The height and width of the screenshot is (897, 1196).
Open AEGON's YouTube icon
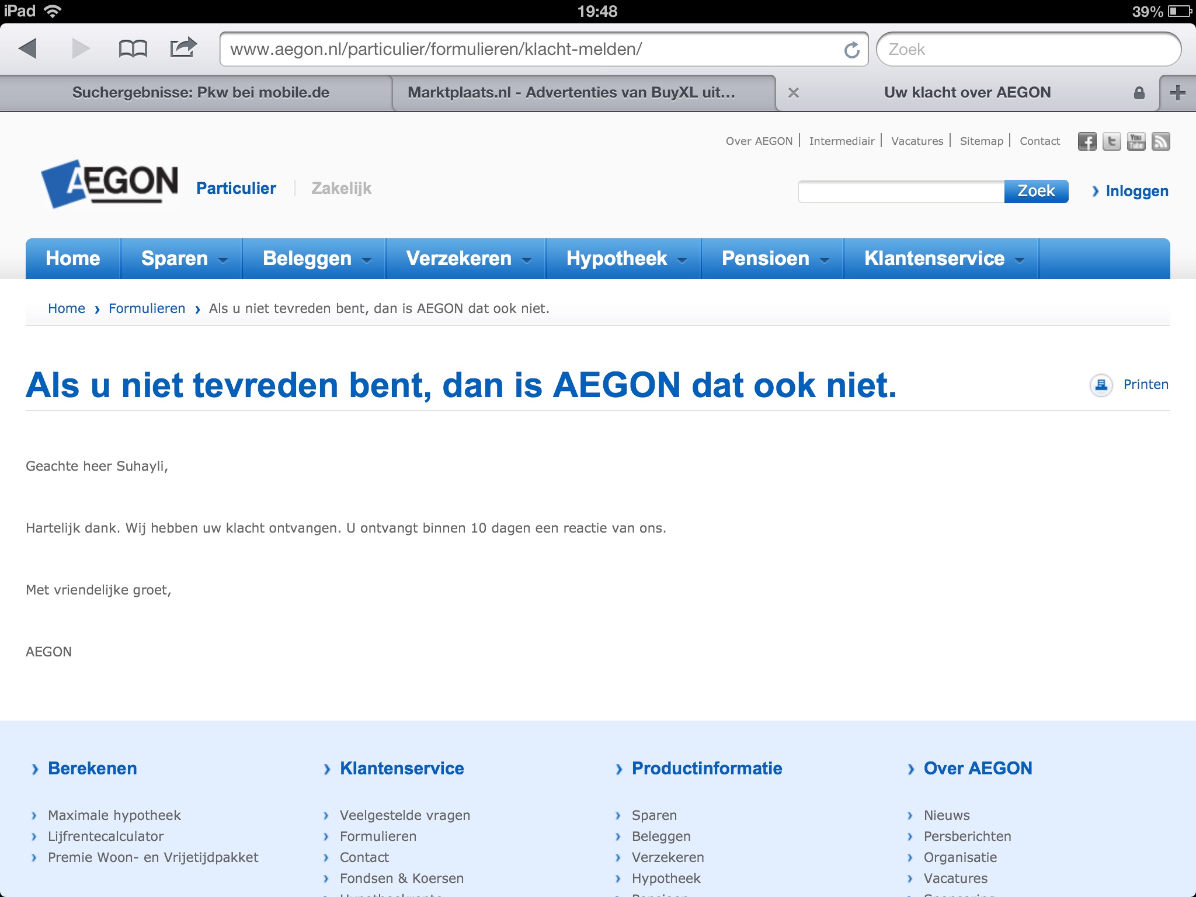click(x=1136, y=142)
